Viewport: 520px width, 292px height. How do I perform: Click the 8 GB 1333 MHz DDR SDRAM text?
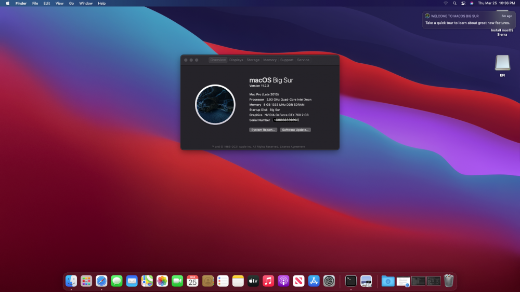pyautogui.click(x=284, y=104)
